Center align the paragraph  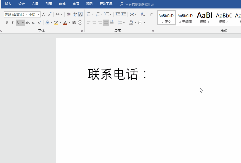[94, 23]
